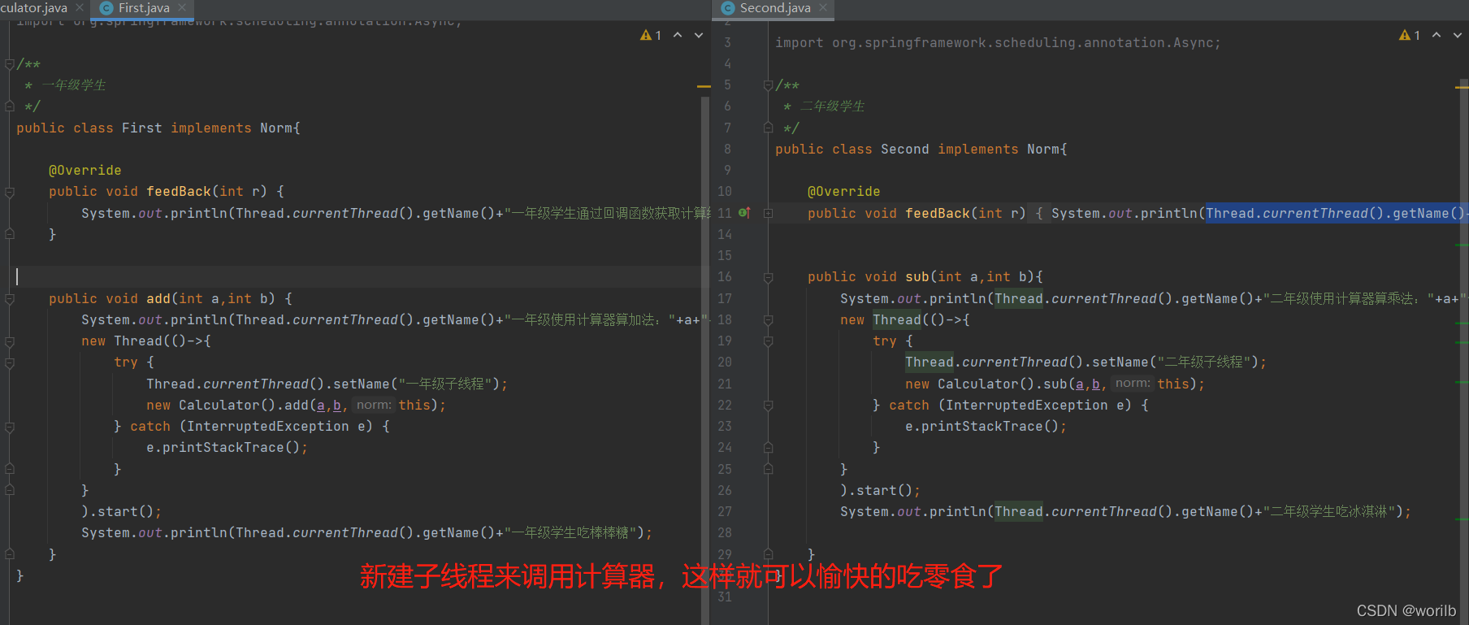
Task: Close the Second.java tab
Action: (x=823, y=7)
